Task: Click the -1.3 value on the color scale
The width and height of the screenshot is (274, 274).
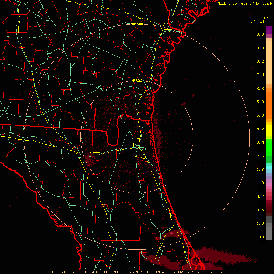Action: click(259, 223)
